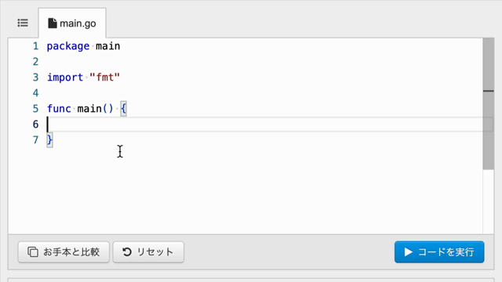Click empty editor area below code
This screenshot has width=502, height=282.
pos(243,192)
